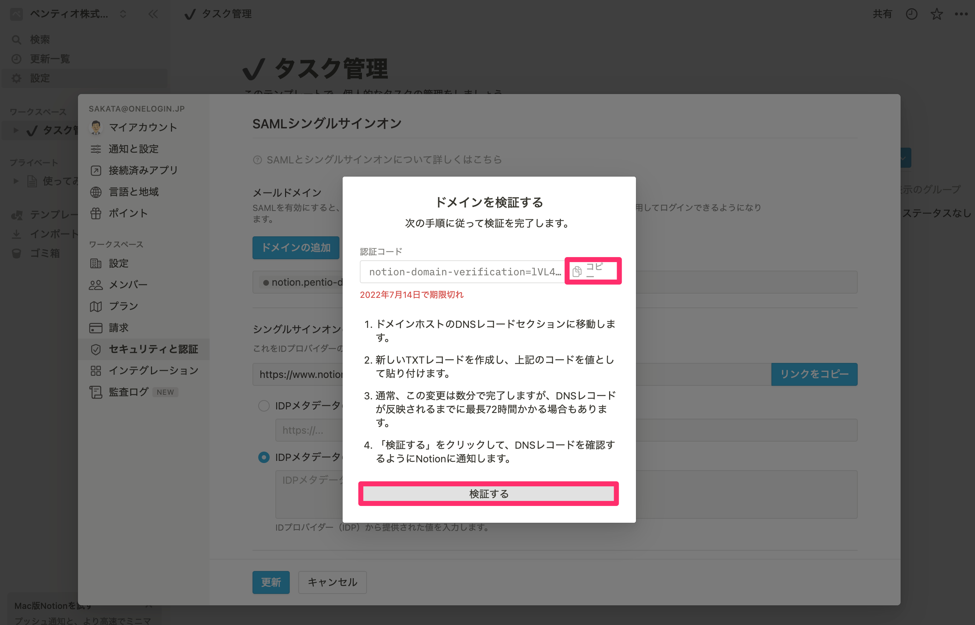
Task: Open マイアカウント settings
Action: (143, 127)
